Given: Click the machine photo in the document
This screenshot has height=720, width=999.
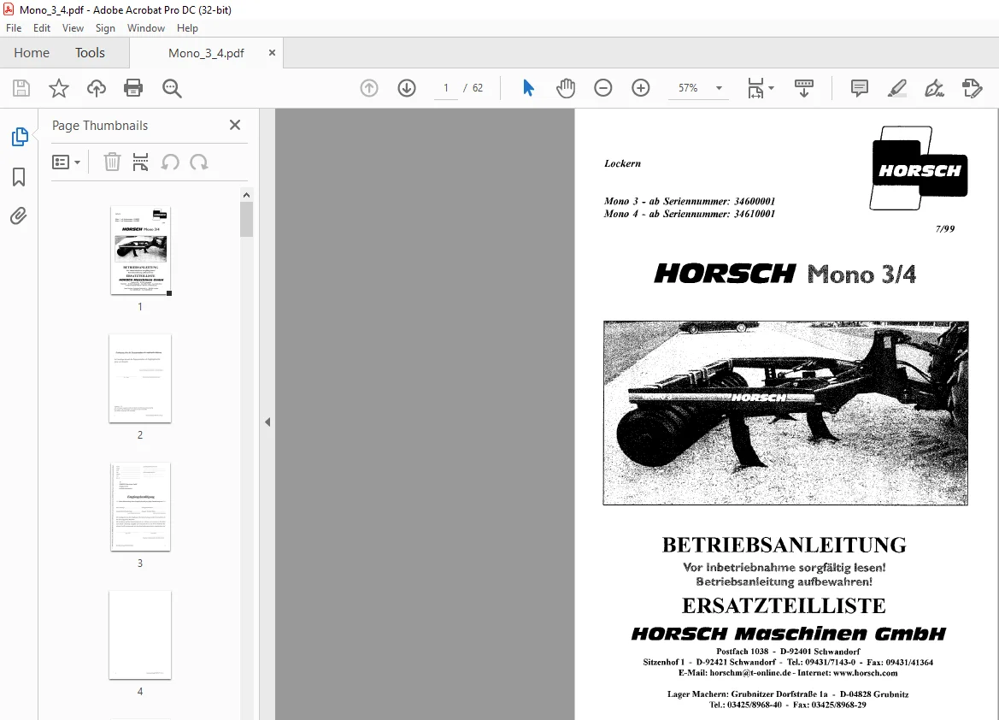Looking at the screenshot, I should pos(785,413).
